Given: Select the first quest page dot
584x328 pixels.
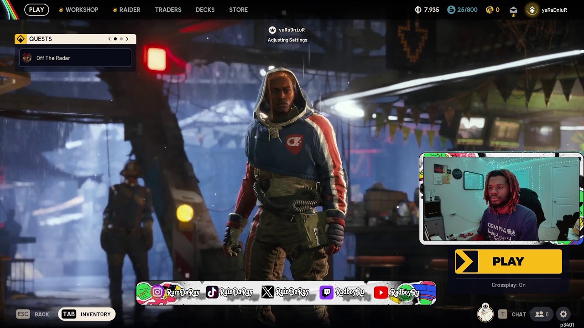Looking at the screenshot, I should (x=115, y=39).
